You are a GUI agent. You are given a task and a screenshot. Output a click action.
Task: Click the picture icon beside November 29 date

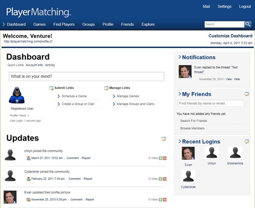pyautogui.click(x=28, y=200)
